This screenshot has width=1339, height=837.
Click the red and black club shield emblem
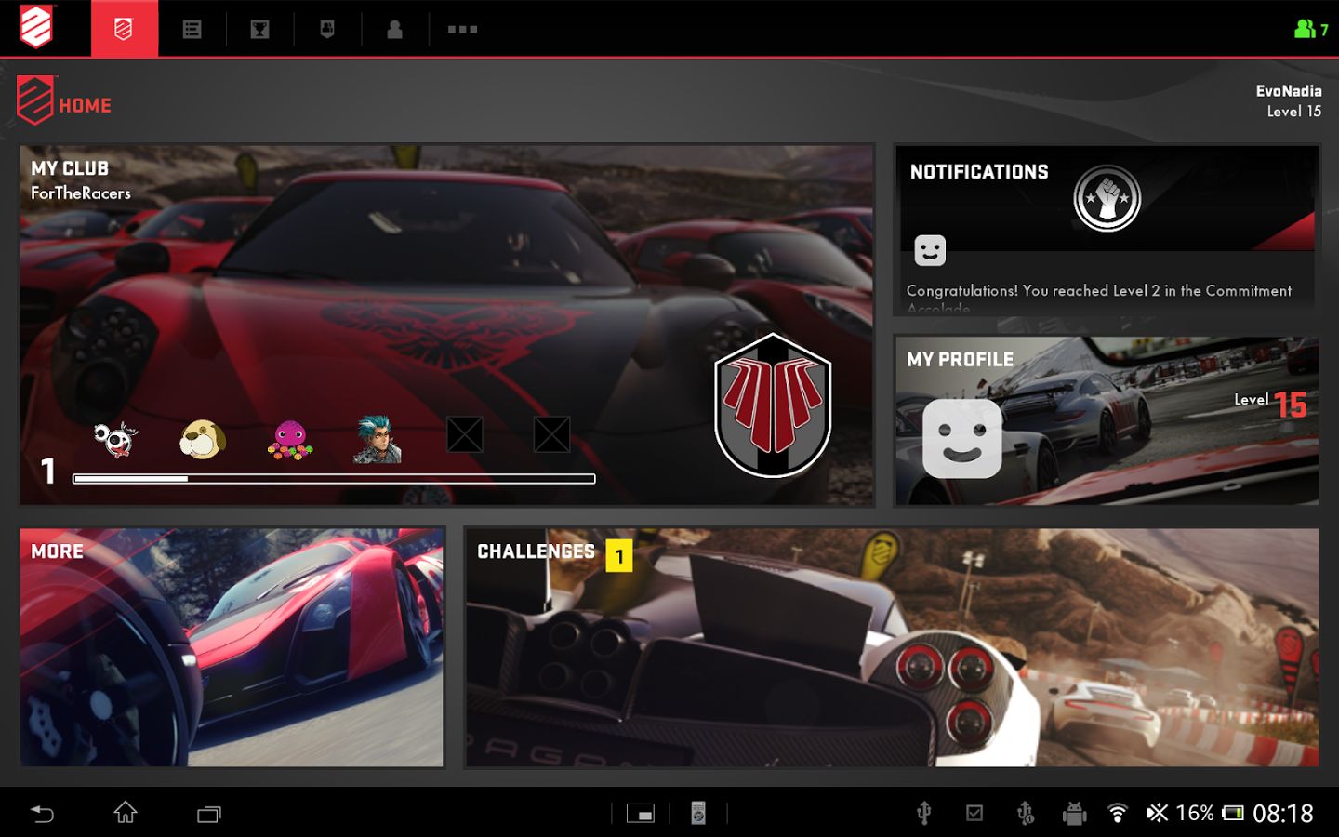click(773, 406)
